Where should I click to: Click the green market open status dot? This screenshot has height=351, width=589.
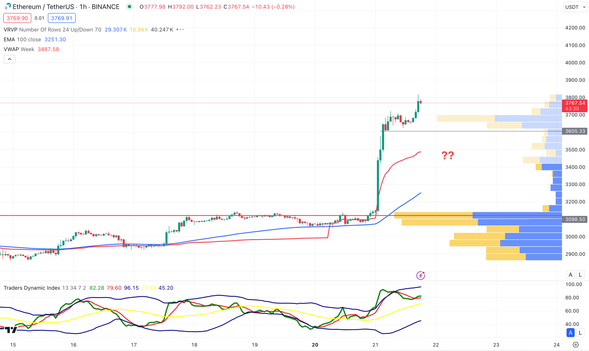tap(129, 6)
